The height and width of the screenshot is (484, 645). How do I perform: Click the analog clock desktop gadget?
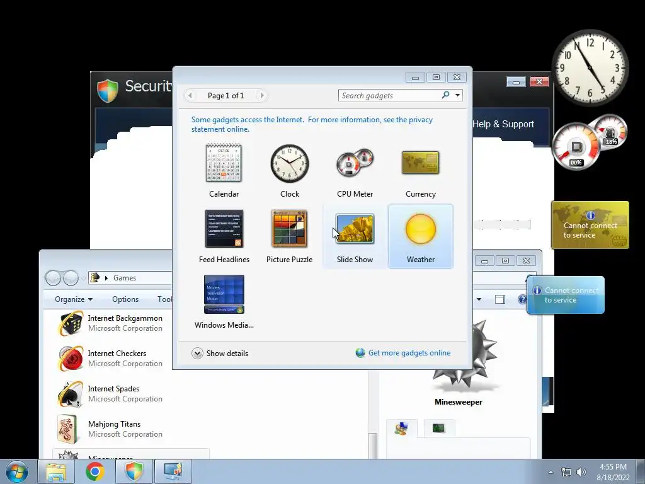coord(590,67)
